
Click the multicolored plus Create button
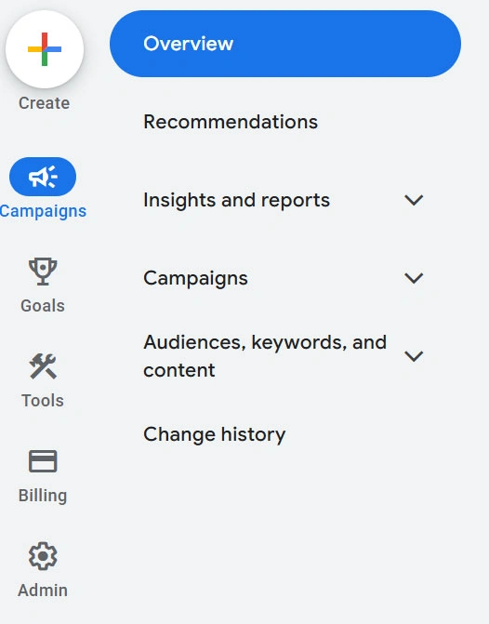[x=45, y=49]
